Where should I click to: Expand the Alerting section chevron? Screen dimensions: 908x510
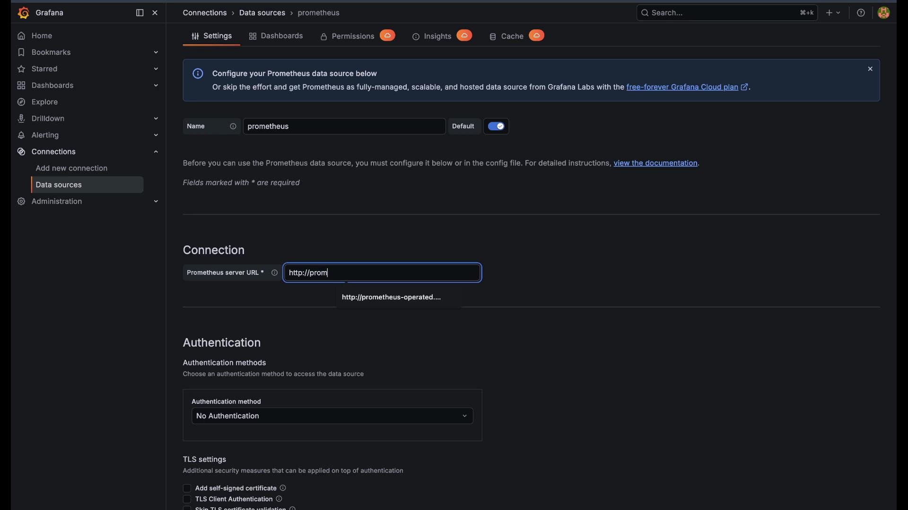click(x=156, y=135)
